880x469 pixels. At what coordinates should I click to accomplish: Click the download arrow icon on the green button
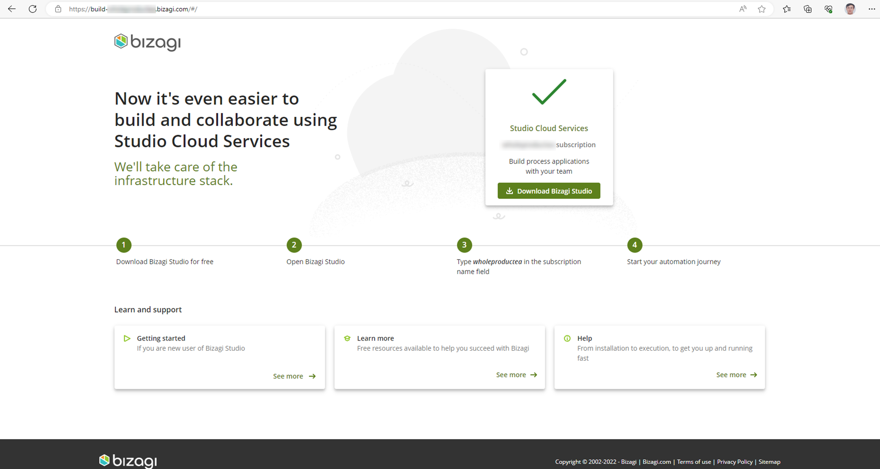pos(509,191)
